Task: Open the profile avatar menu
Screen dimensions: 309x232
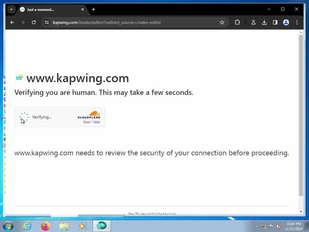Action: (x=286, y=22)
